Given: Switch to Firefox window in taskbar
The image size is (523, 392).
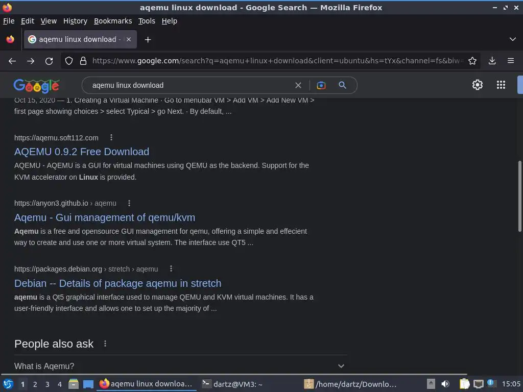Looking at the screenshot, I should point(146,384).
